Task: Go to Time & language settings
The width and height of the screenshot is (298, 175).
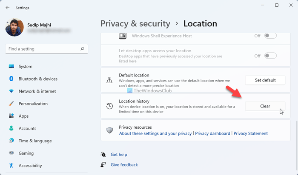Action: coord(35,141)
